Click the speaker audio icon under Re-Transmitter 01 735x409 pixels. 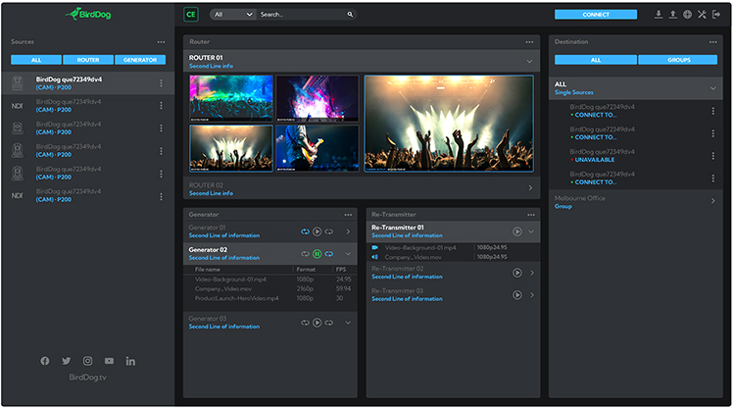[375, 257]
